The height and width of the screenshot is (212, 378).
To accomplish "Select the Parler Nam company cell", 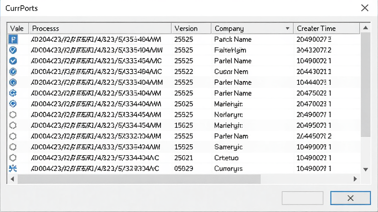I will [231, 136].
